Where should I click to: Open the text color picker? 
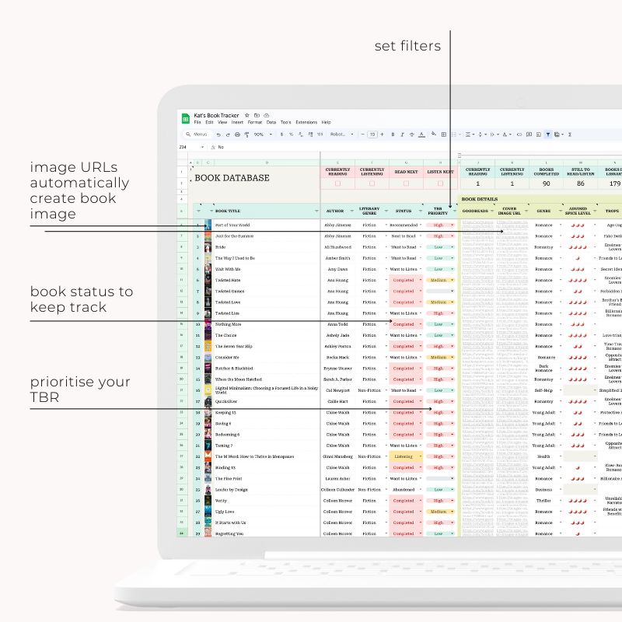[421, 135]
